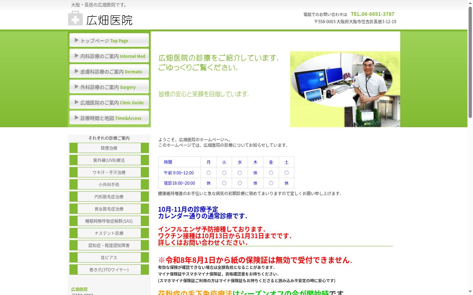Open the 耳ピアス link
This screenshot has width=473, height=295.
coord(109,257)
